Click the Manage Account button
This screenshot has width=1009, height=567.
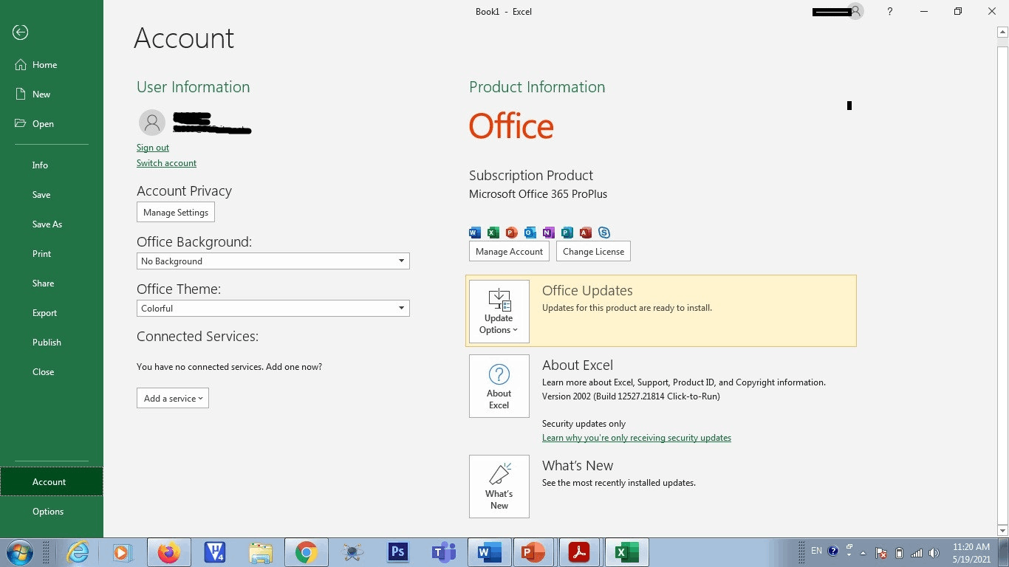click(509, 252)
